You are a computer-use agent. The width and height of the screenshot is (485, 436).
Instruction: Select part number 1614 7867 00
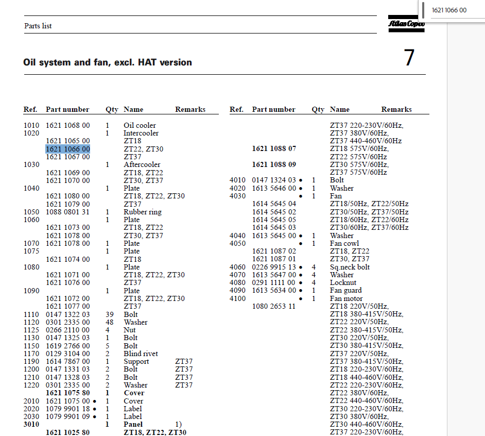point(68,362)
